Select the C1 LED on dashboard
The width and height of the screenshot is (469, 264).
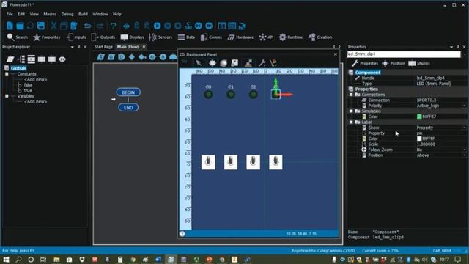(x=231, y=95)
